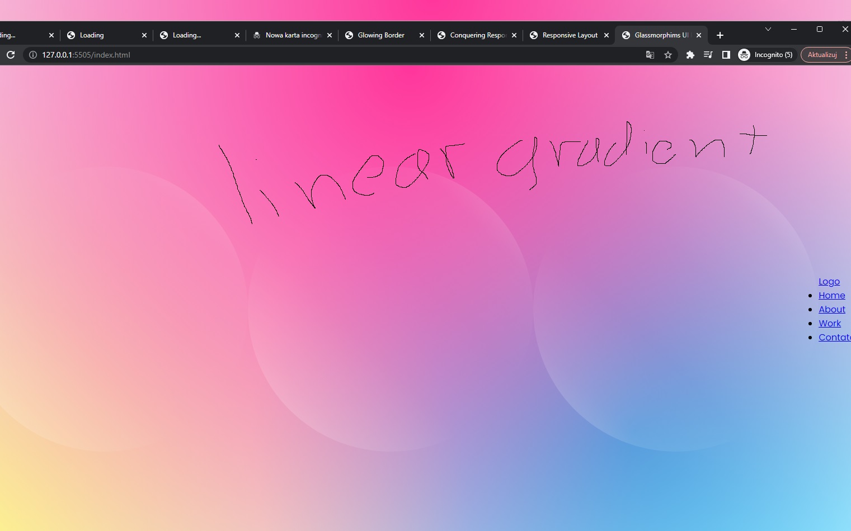Viewport: 851px width, 531px height.
Task: Open the Contact navigation link
Action: (x=835, y=338)
